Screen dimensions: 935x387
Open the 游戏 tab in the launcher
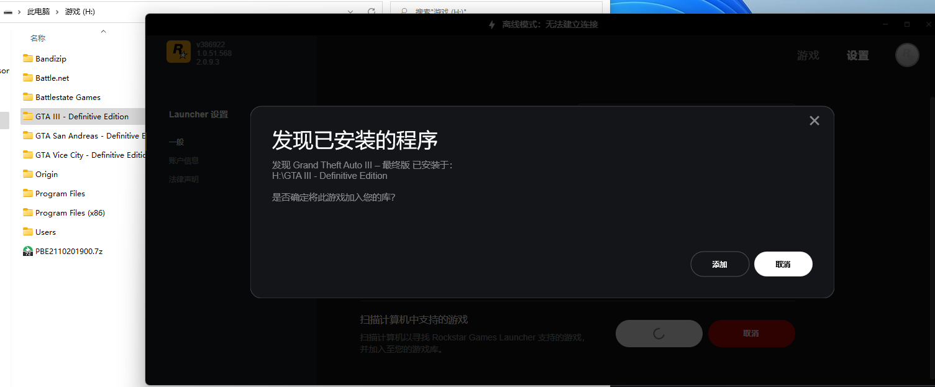[808, 55]
